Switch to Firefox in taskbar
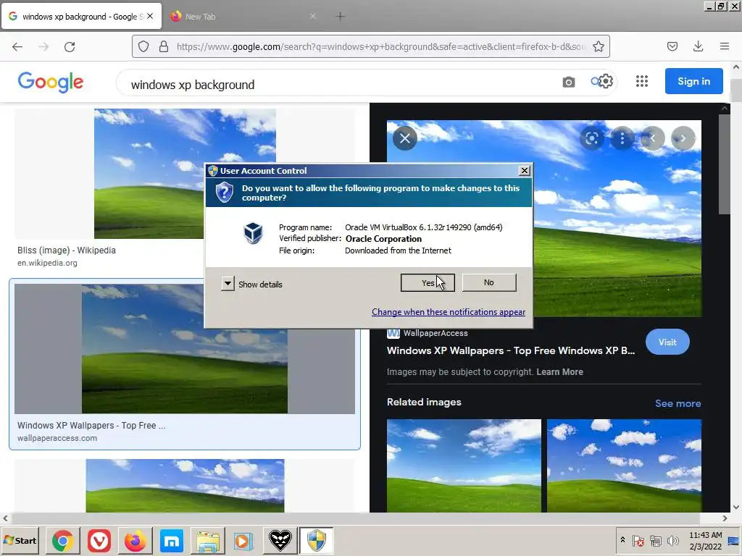The height and width of the screenshot is (556, 742). pos(135,540)
